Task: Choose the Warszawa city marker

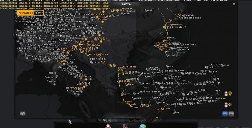Action: coord(97,14)
